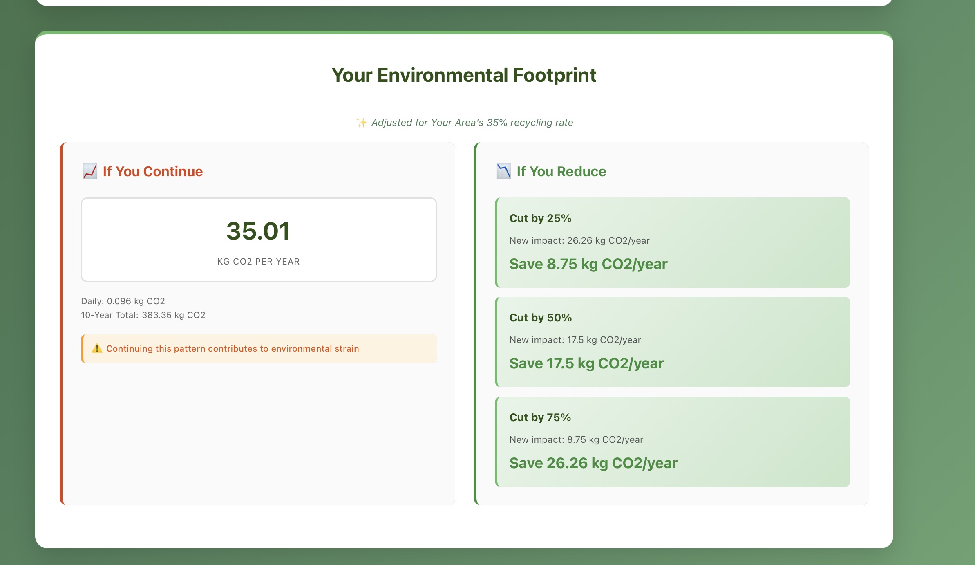975x565 pixels.
Task: Click the warning triangle icon in the alert
Action: (x=97, y=348)
